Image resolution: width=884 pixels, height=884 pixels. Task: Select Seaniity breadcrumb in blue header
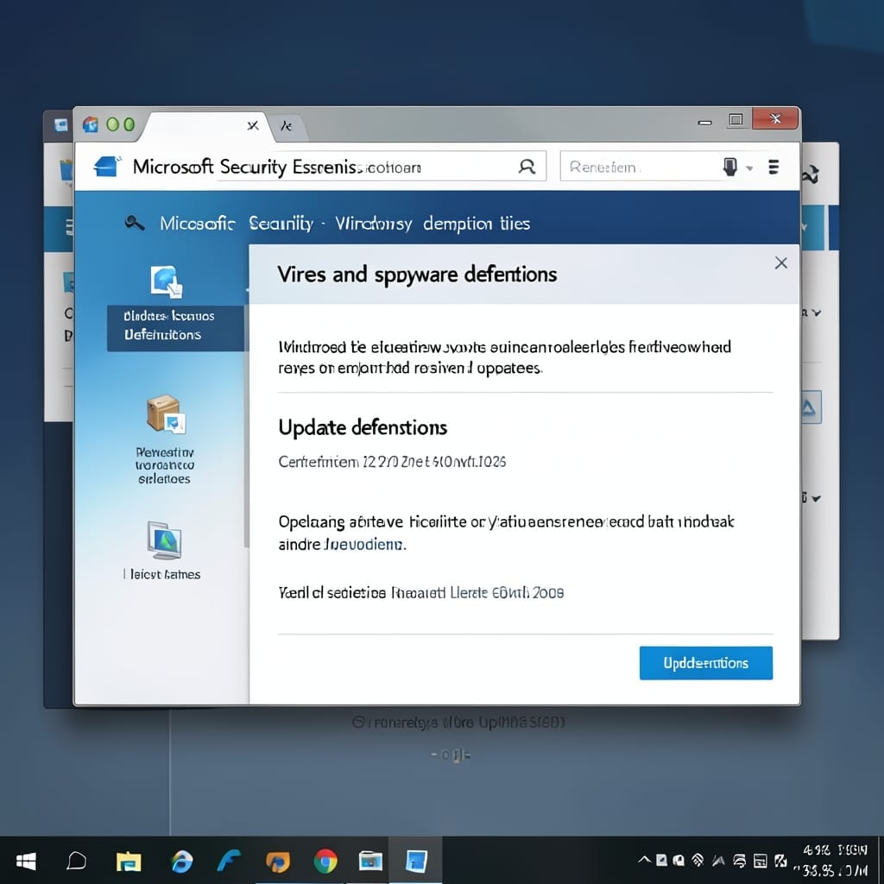(281, 224)
